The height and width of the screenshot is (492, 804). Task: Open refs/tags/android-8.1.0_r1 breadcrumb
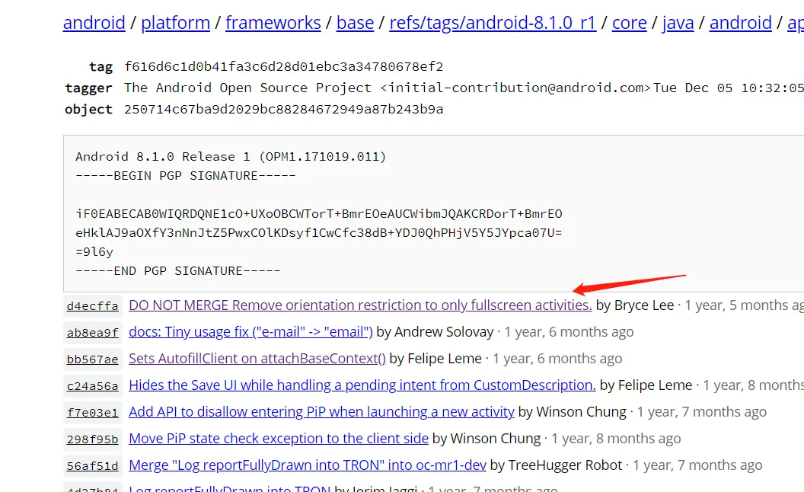click(x=493, y=23)
